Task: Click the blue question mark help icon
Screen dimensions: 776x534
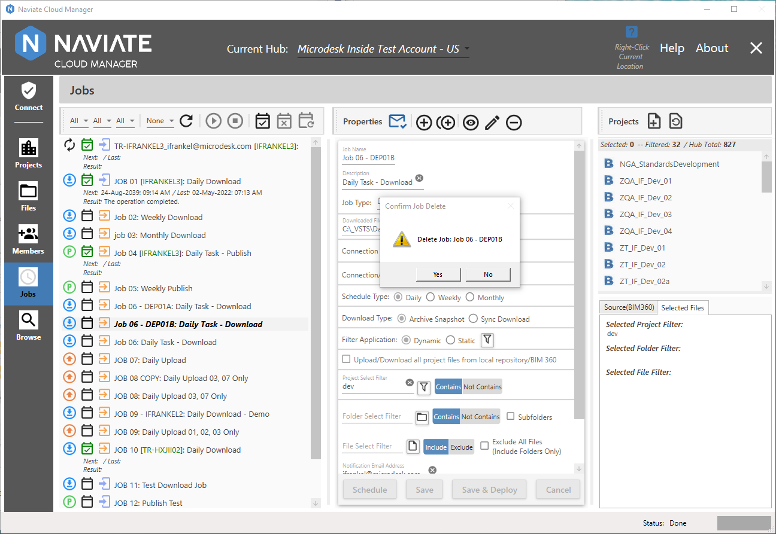Action: pyautogui.click(x=631, y=32)
